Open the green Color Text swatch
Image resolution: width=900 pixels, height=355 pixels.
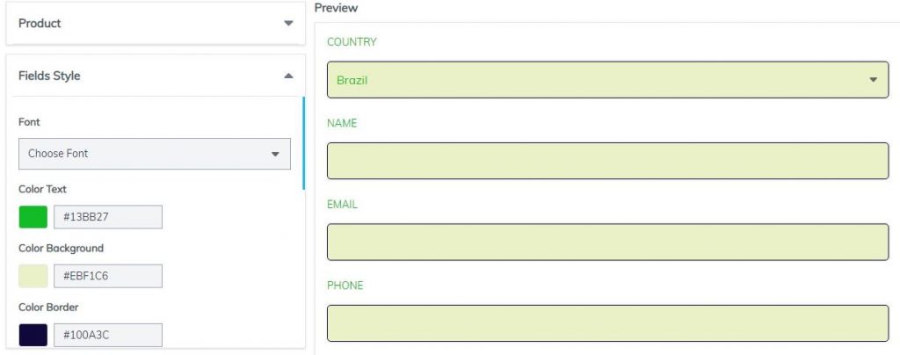33,217
